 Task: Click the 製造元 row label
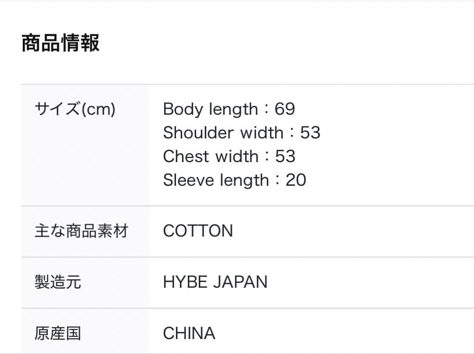point(58,282)
